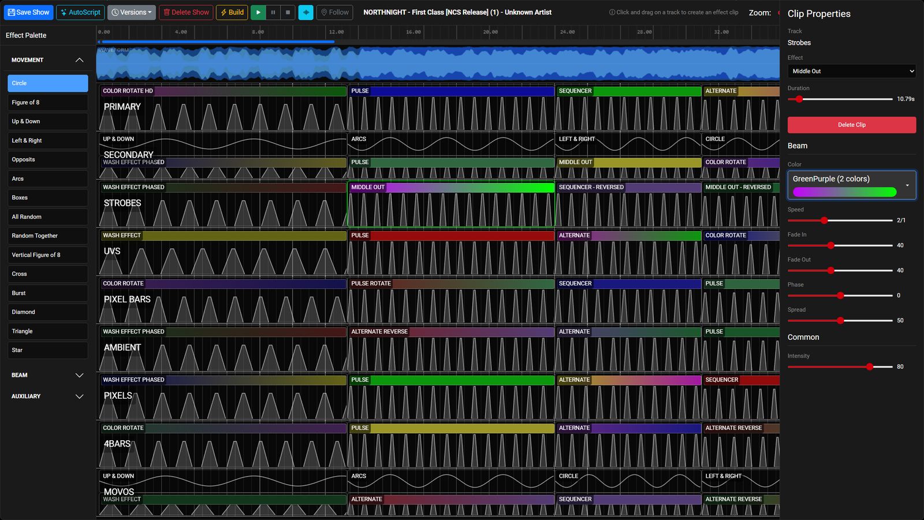Choose All Random in the palette
This screenshot has width=924, height=520.
[47, 217]
